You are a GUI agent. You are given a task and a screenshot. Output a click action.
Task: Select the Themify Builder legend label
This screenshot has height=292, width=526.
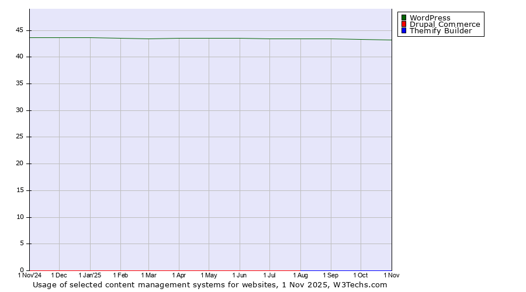pyautogui.click(x=440, y=30)
